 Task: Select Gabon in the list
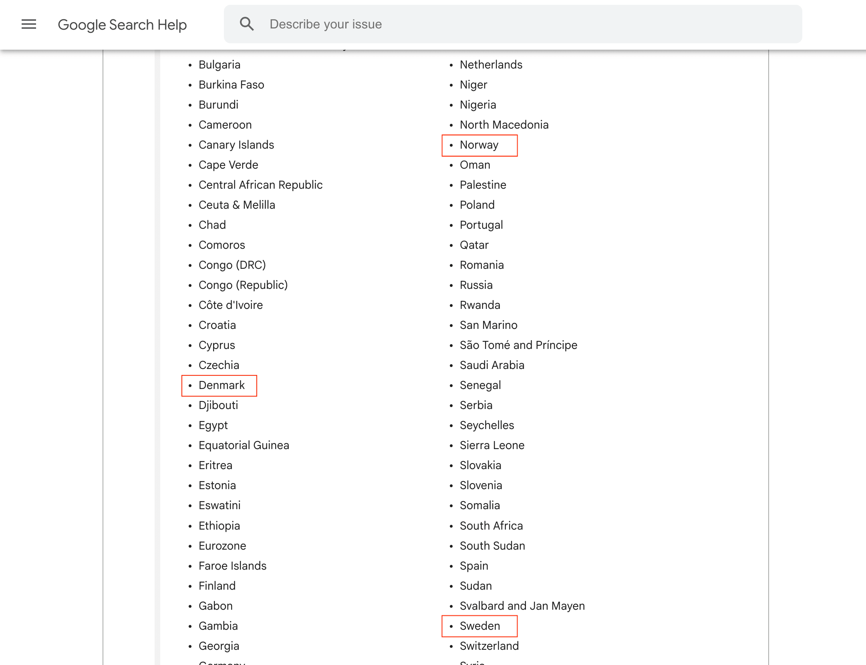(215, 606)
